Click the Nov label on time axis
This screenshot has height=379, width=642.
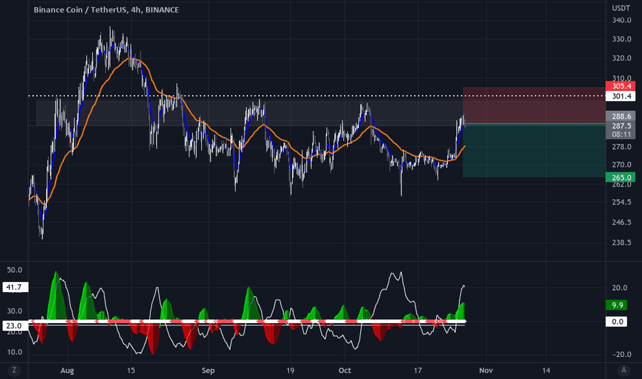[x=486, y=371]
